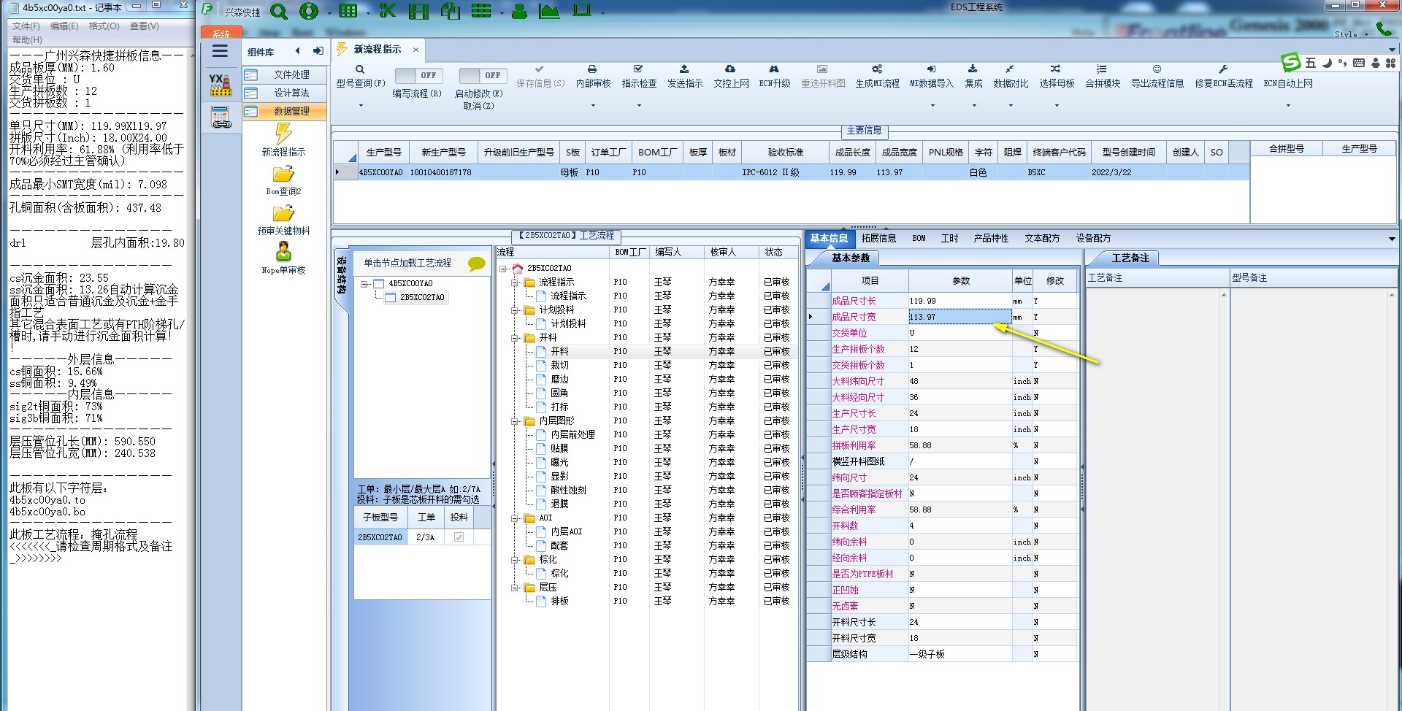The height and width of the screenshot is (711, 1402).
Task: Click the 生成MI流程 gears icon
Action: (877, 69)
